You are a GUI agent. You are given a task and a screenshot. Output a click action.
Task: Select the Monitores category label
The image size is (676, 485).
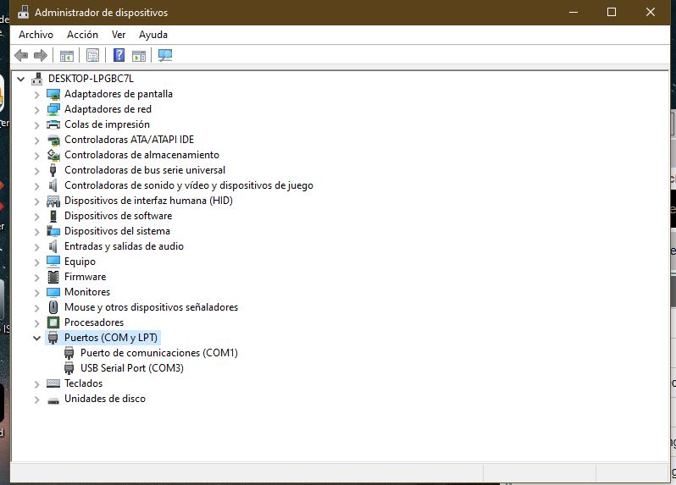[87, 292]
